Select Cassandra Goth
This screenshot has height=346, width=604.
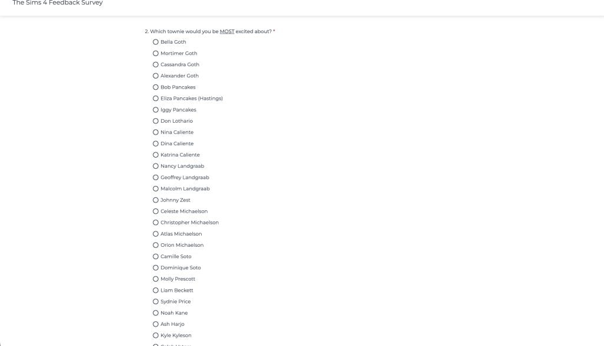(x=156, y=64)
